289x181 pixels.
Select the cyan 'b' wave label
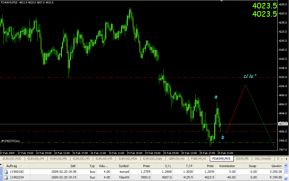[223, 137]
